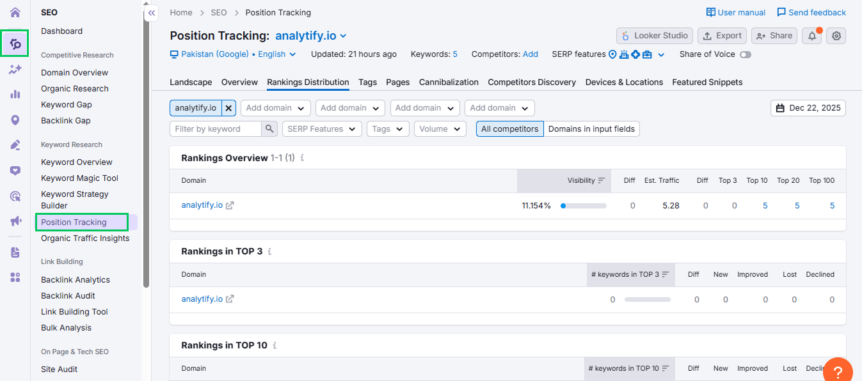This screenshot has width=862, height=381.
Task: Click the search magnifier next to keyword filter
Action: tap(270, 129)
